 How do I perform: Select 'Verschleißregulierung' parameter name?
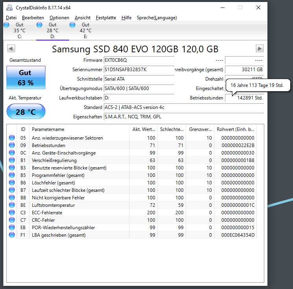[x=54, y=160]
